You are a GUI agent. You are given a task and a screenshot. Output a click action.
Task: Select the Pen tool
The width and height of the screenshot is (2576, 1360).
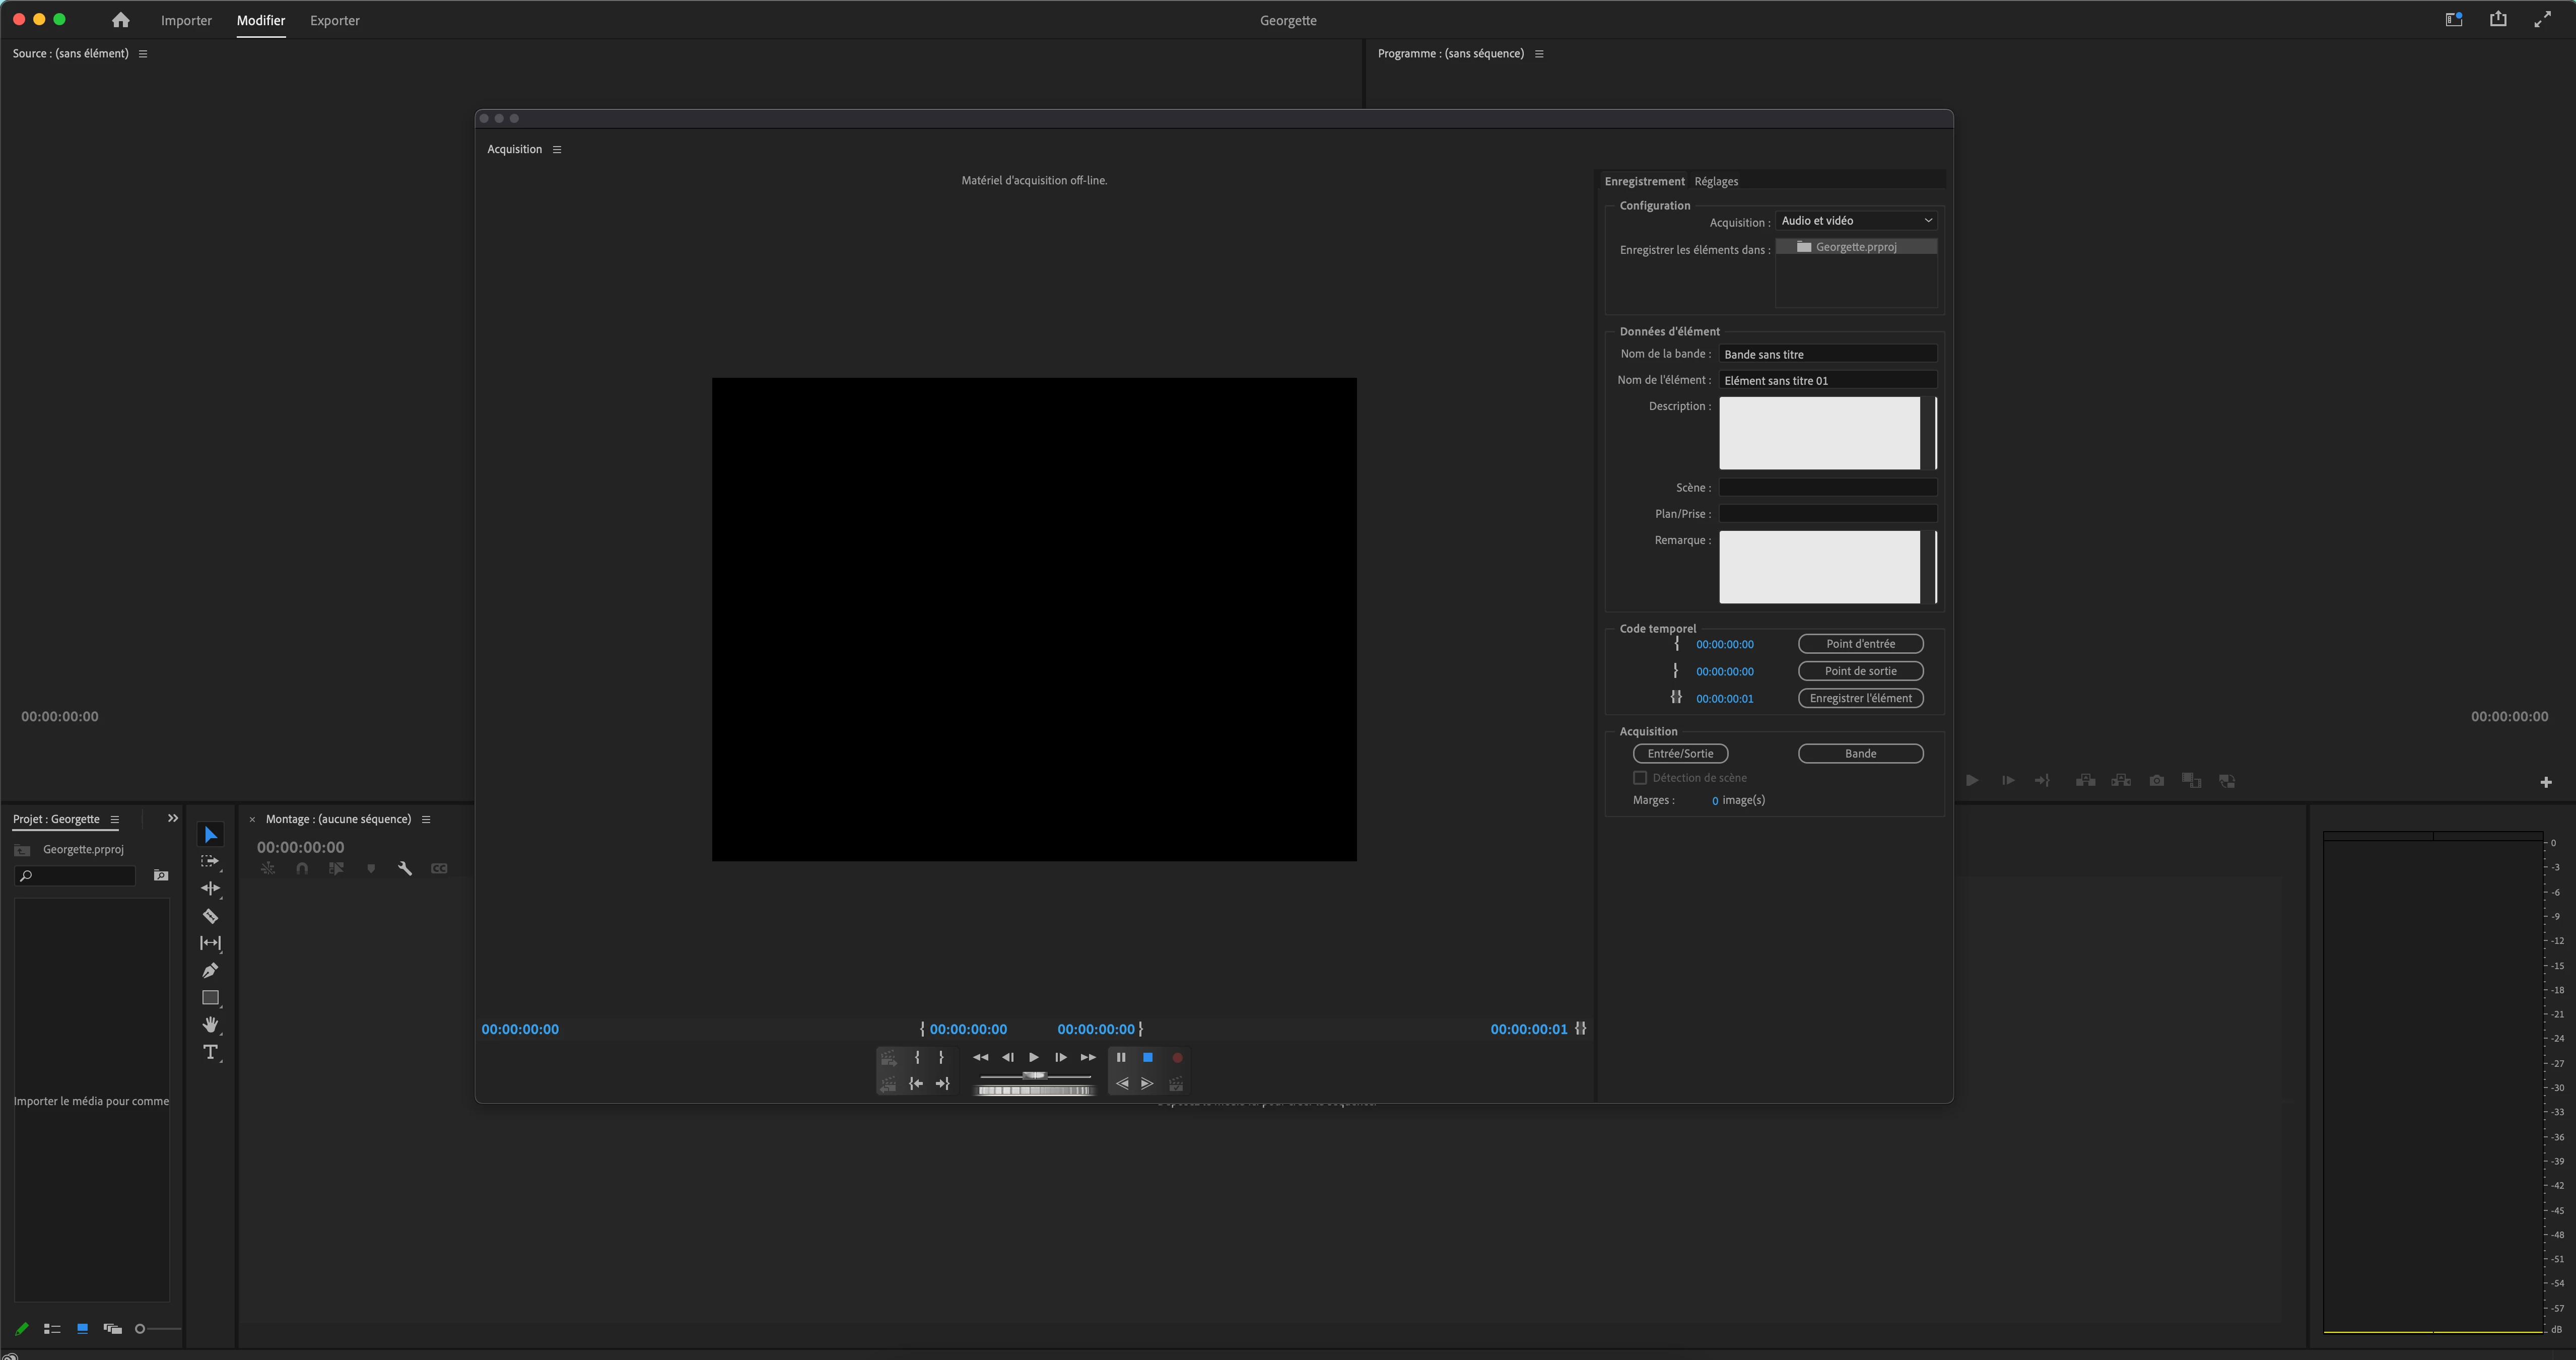210,970
